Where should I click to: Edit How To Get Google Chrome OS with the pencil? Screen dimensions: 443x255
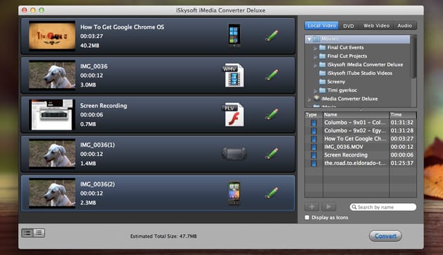click(272, 36)
